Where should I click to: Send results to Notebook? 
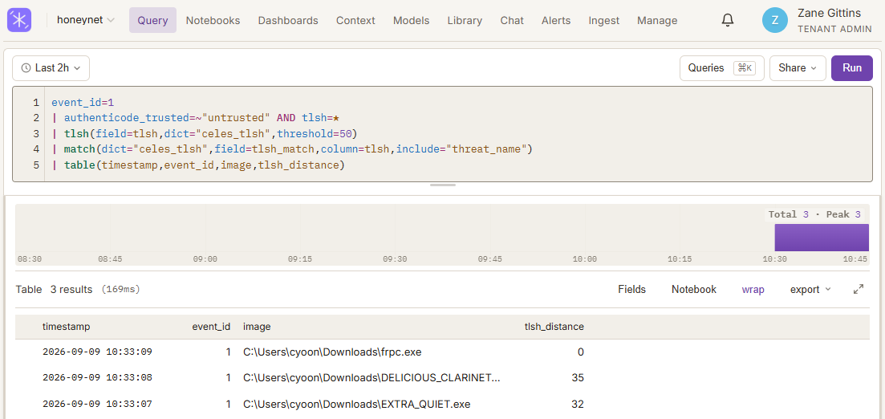tap(694, 289)
